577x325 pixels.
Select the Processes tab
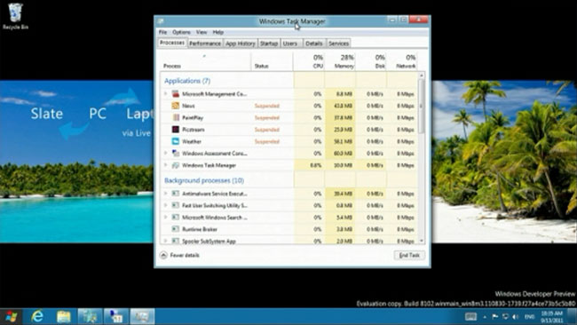pos(172,43)
